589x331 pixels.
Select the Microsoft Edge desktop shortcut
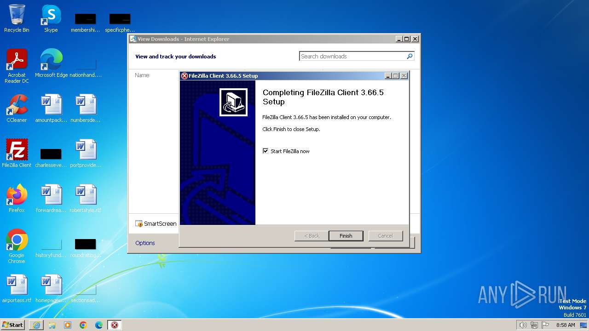coord(51,63)
